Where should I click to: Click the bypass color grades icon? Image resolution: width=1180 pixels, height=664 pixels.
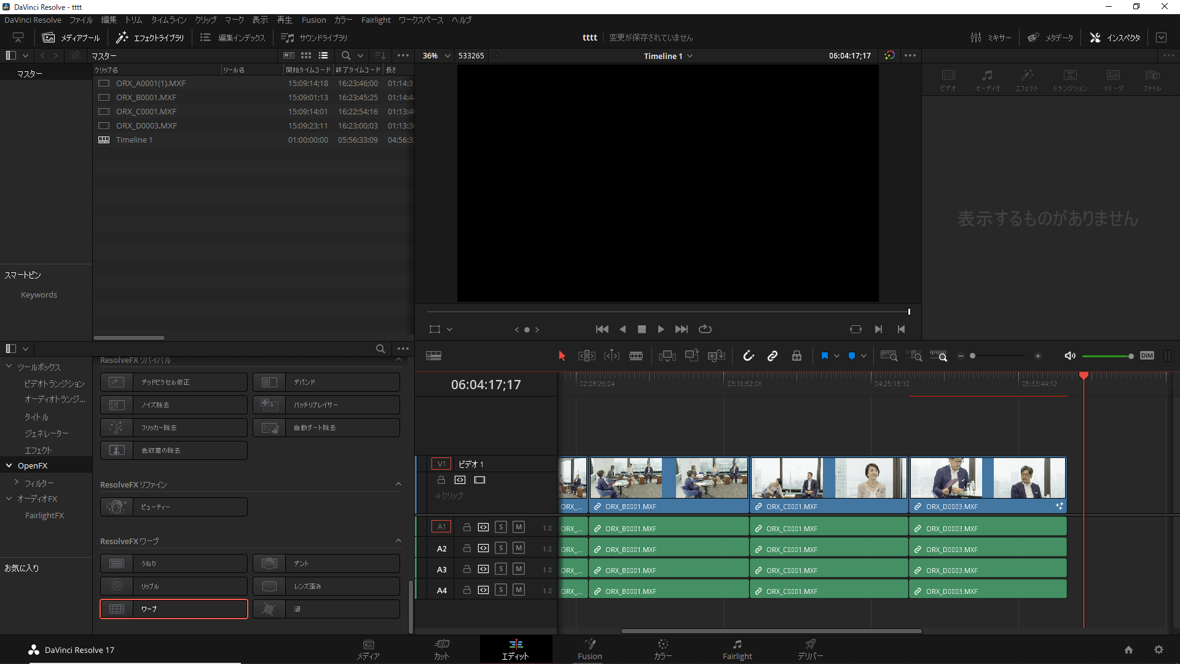889,55
